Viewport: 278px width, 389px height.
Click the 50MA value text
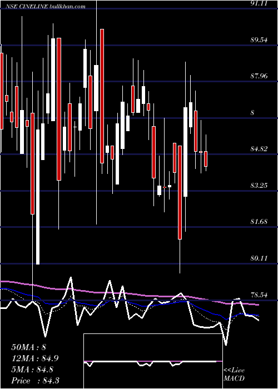[x=29, y=347]
